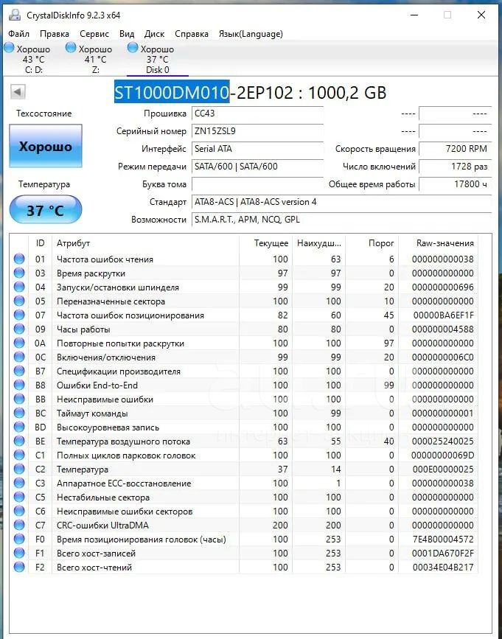The width and height of the screenshot is (502, 639).
Task: Open the Сервис menu
Action: pos(94,34)
